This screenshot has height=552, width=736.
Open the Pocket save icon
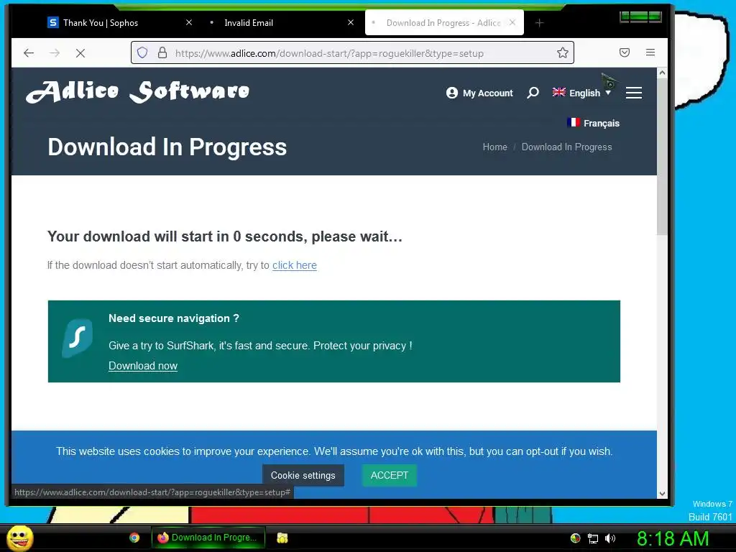coord(625,52)
